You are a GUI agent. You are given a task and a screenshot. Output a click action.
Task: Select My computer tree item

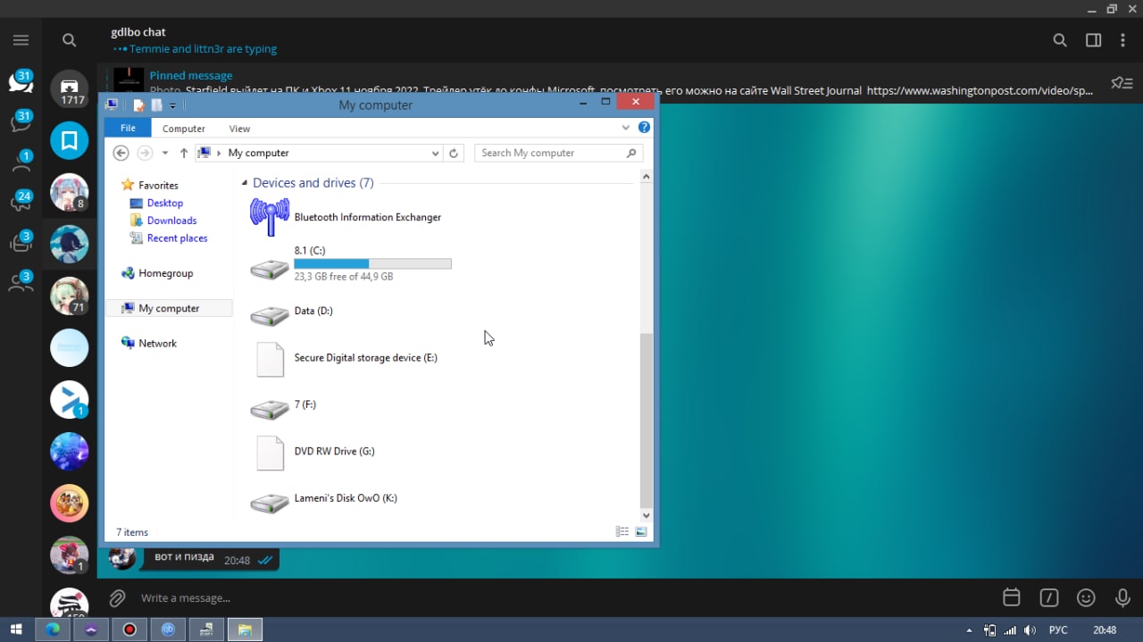[x=169, y=308]
